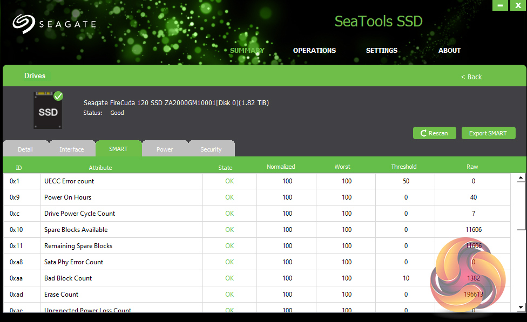The width and height of the screenshot is (527, 322).
Task: Open the ABOUT menu
Action: 449,50
